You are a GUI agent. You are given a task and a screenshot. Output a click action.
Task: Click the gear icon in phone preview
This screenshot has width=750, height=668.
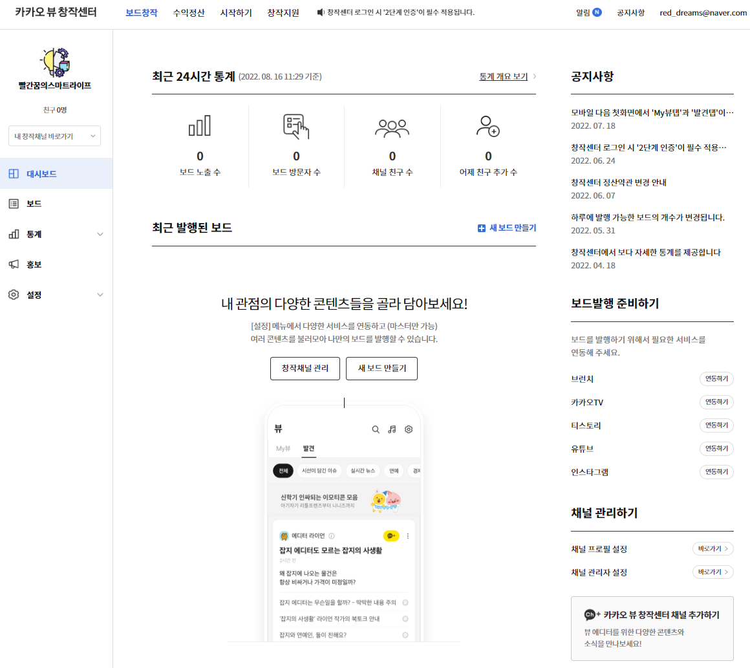(x=409, y=429)
